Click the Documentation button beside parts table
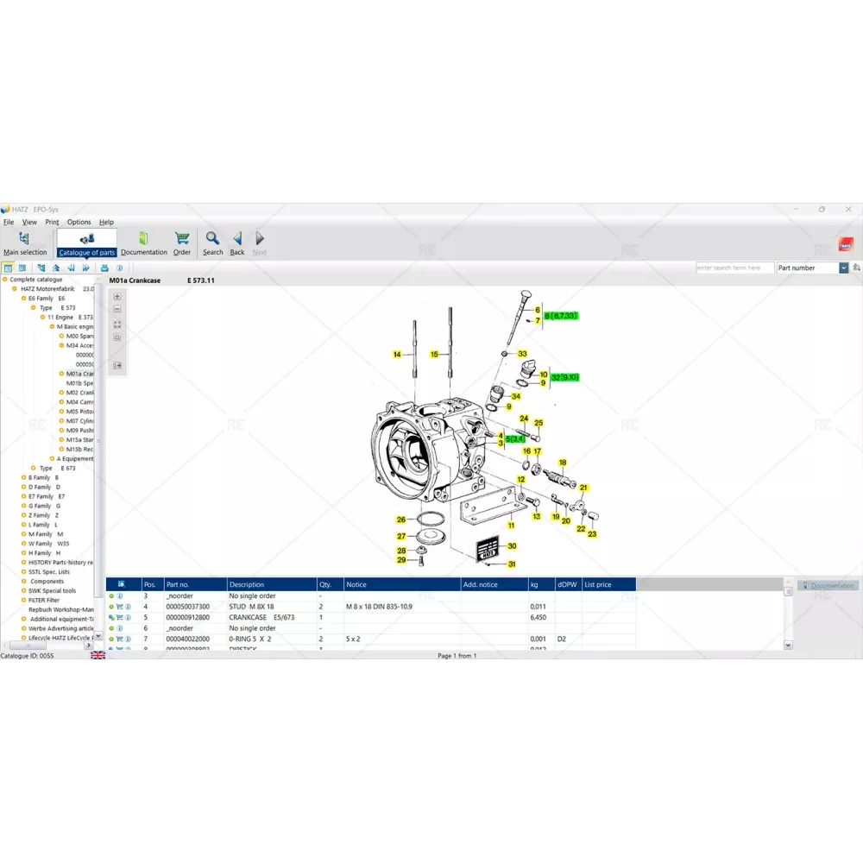Image resolution: width=863 pixels, height=863 pixels. click(828, 586)
